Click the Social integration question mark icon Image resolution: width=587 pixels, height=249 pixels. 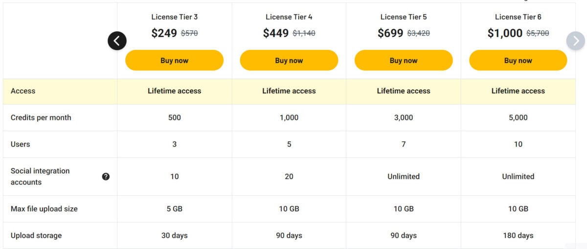pos(106,177)
